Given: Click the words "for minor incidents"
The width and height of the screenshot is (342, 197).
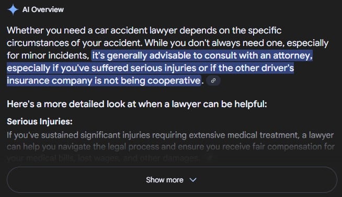Looking at the screenshot, I should [48, 55].
